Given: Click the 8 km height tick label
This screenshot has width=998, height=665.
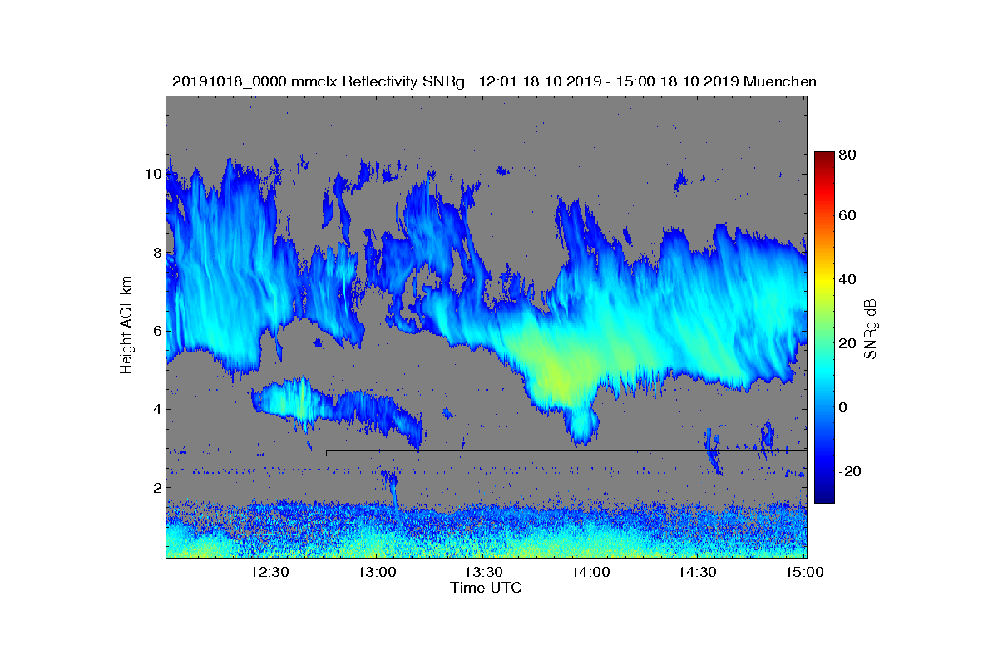Looking at the screenshot, I should pos(156,253).
